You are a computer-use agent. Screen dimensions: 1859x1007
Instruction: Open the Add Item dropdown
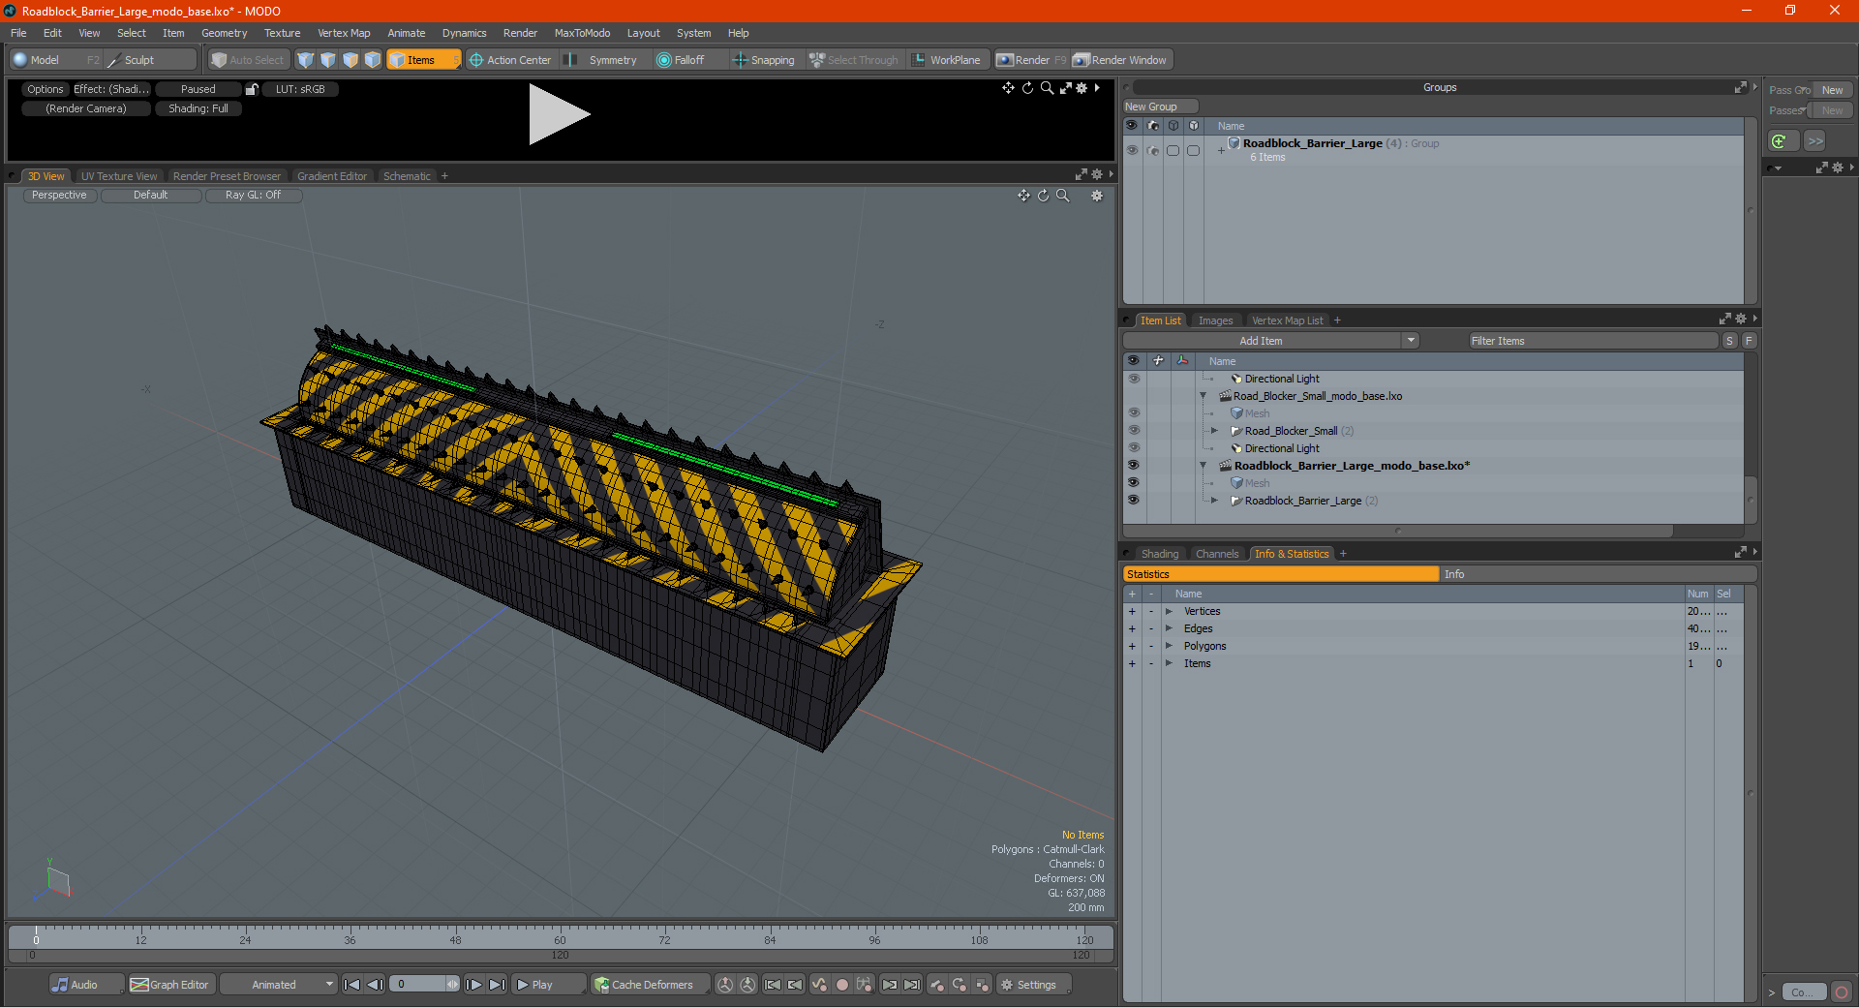click(x=1271, y=341)
